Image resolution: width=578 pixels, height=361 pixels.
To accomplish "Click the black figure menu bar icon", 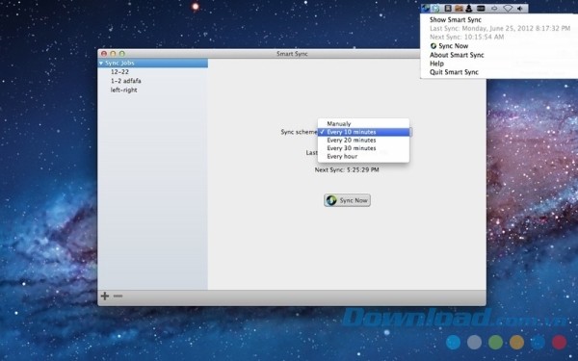I will pos(468,8).
